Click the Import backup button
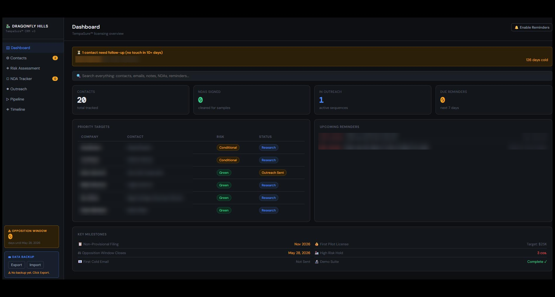 pos(35,265)
